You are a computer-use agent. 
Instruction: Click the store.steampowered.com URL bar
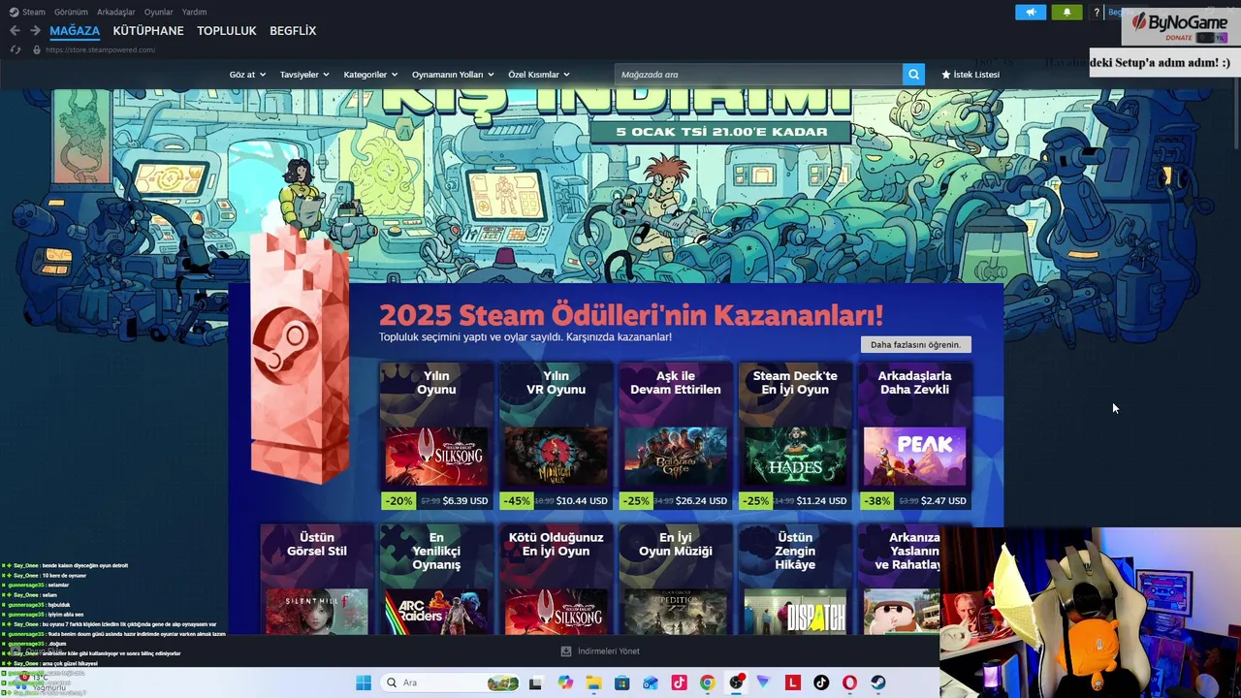point(101,49)
